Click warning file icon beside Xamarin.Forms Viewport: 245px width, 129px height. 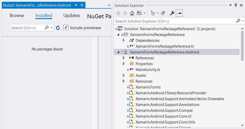(x=132, y=87)
